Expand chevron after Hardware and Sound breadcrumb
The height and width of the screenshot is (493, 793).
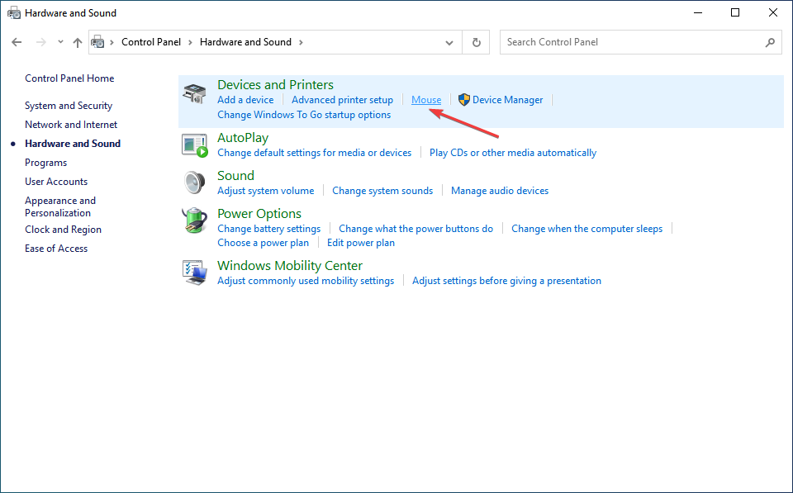[x=301, y=42]
